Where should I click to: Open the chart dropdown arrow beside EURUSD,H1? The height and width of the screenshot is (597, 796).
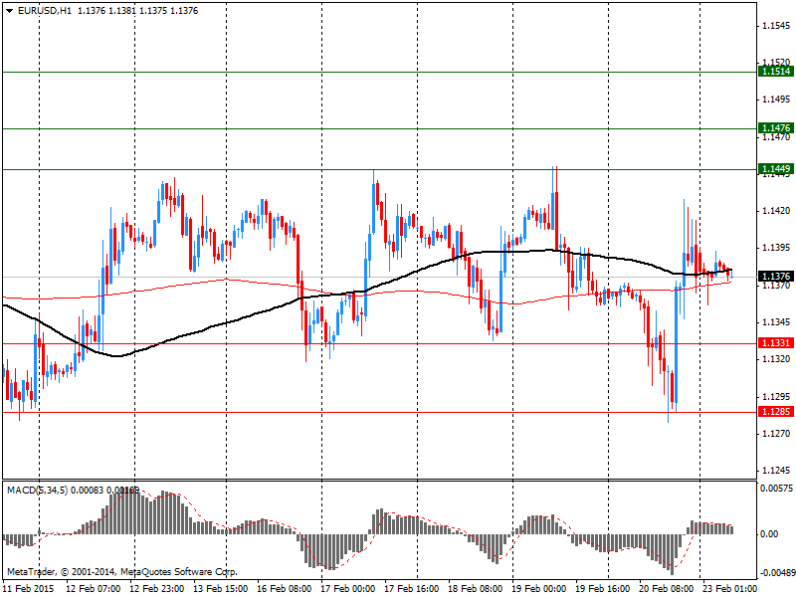pyautogui.click(x=10, y=11)
